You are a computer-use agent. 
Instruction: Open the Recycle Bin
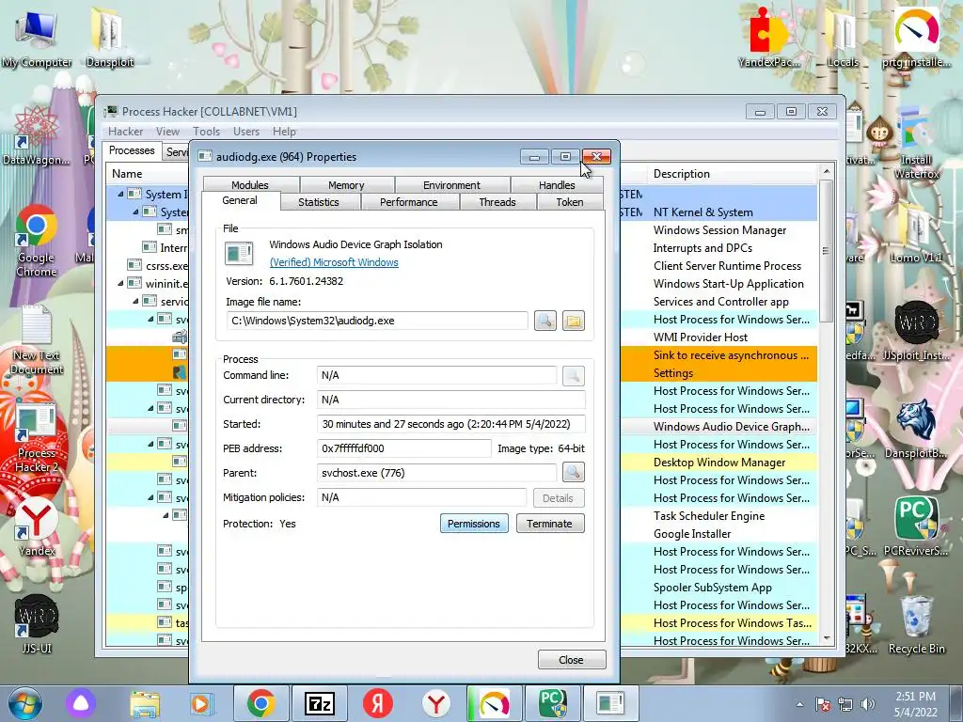coord(916,624)
